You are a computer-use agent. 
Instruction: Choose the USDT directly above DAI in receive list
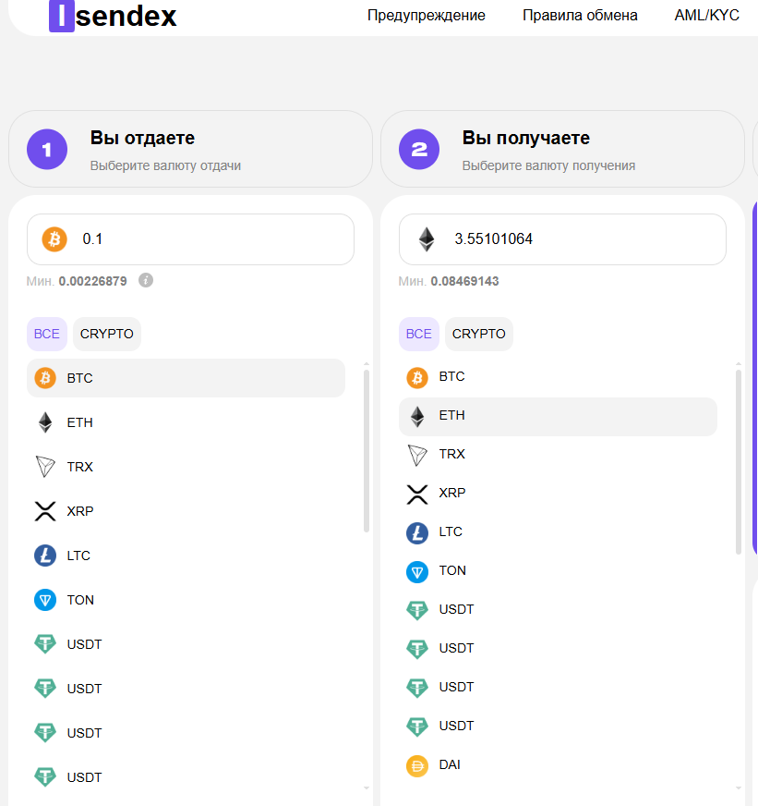[558, 727]
